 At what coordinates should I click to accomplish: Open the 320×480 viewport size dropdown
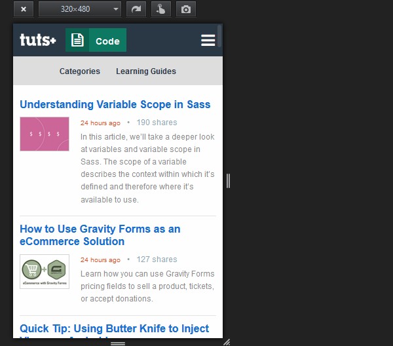[x=80, y=9]
